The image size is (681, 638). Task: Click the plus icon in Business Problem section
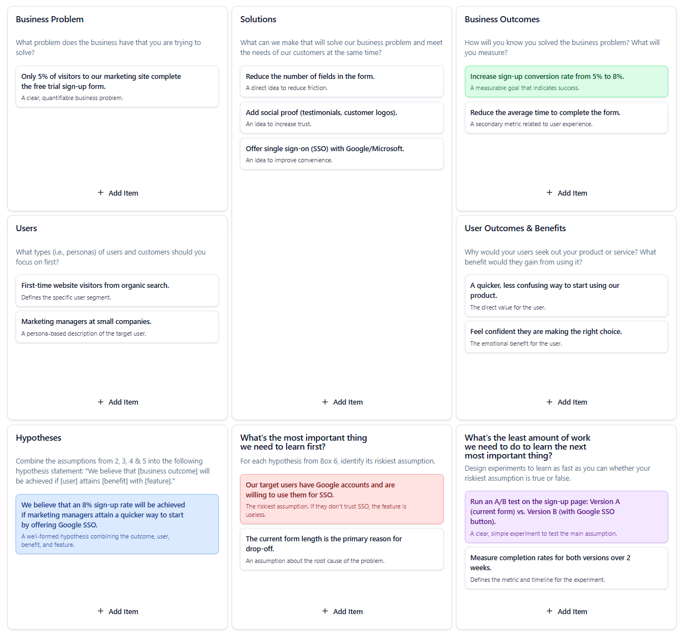[101, 192]
